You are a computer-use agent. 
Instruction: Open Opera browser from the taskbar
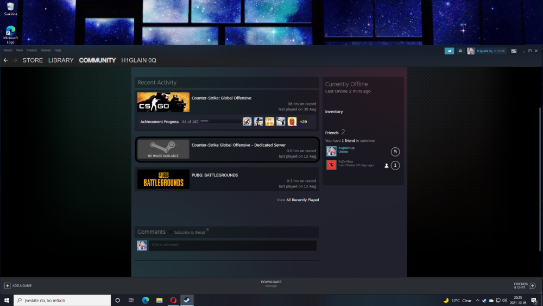(x=173, y=300)
